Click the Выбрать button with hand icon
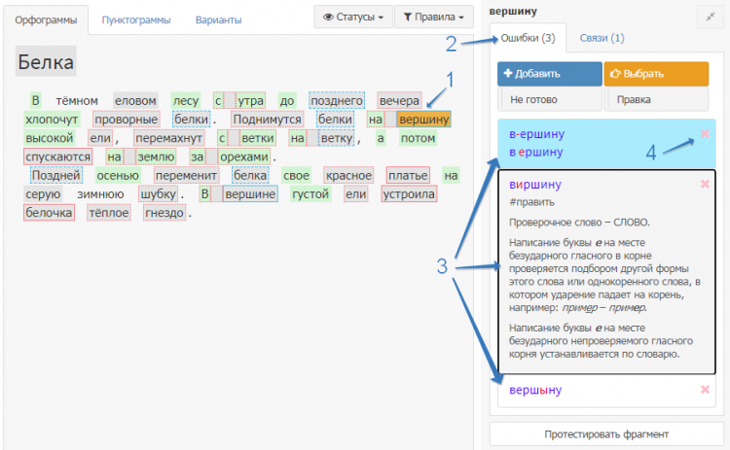Viewport: 730px width, 450px height. 655,74
